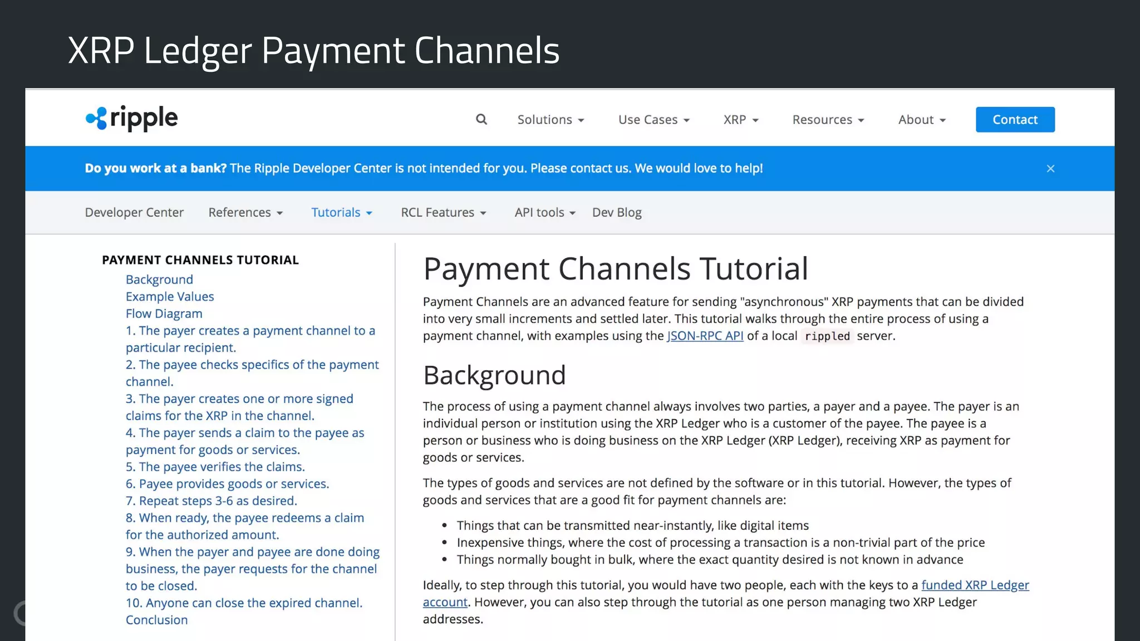The image size is (1140, 641).
Task: Dismiss the blue bank notice banner
Action: pos(1050,169)
